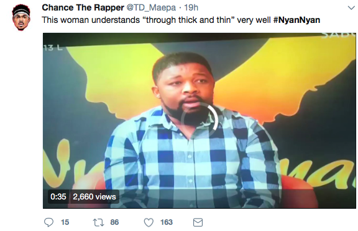This screenshot has height=231, width=358.
Task: Follow the #NyanNyan hashtag link
Action: click(x=296, y=20)
